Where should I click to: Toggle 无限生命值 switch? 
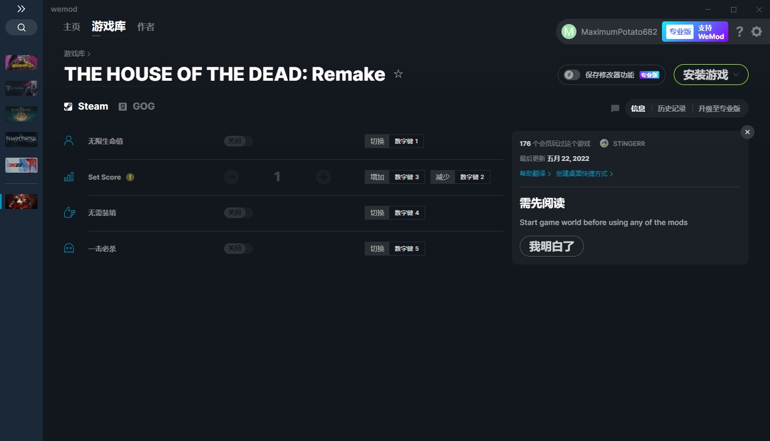pyautogui.click(x=238, y=141)
